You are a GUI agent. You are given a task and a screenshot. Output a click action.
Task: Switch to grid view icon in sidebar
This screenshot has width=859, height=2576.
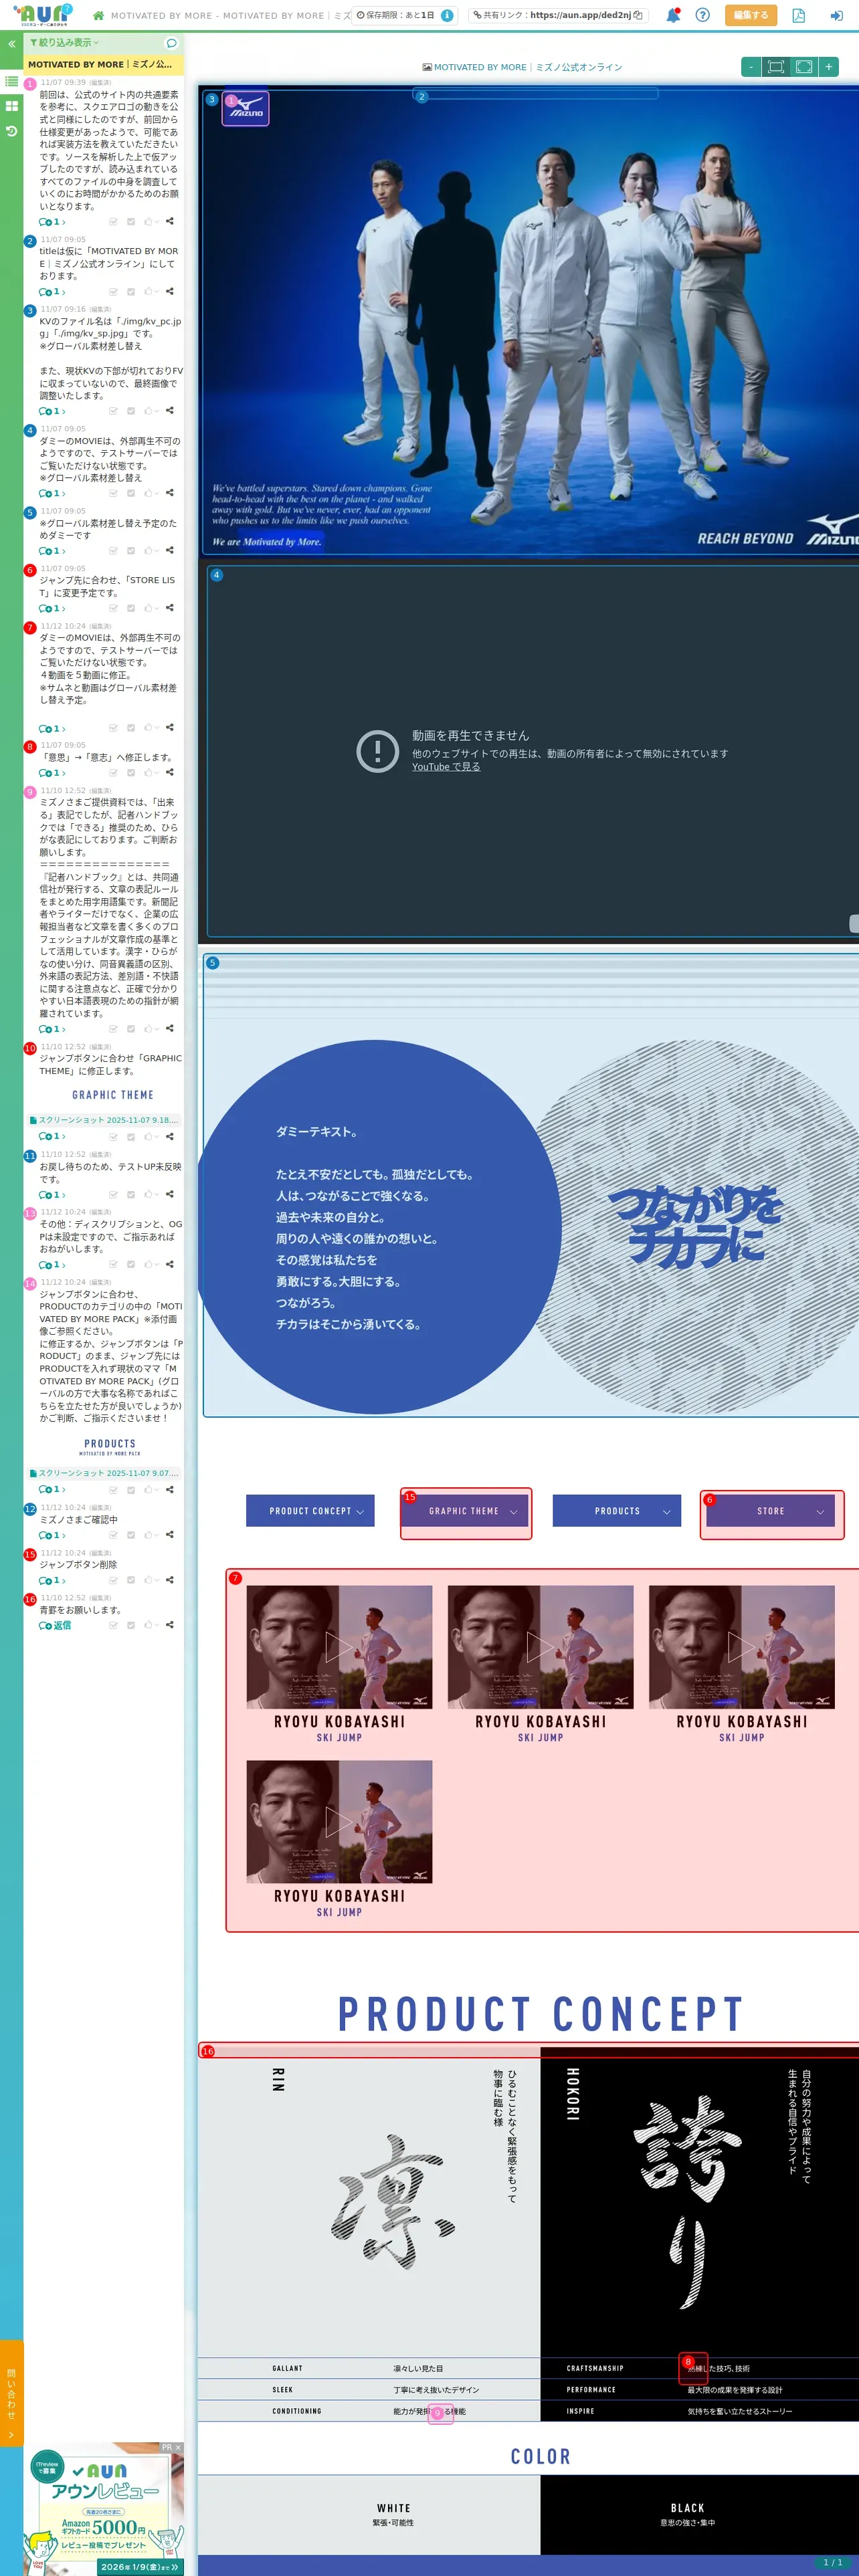pyautogui.click(x=11, y=106)
